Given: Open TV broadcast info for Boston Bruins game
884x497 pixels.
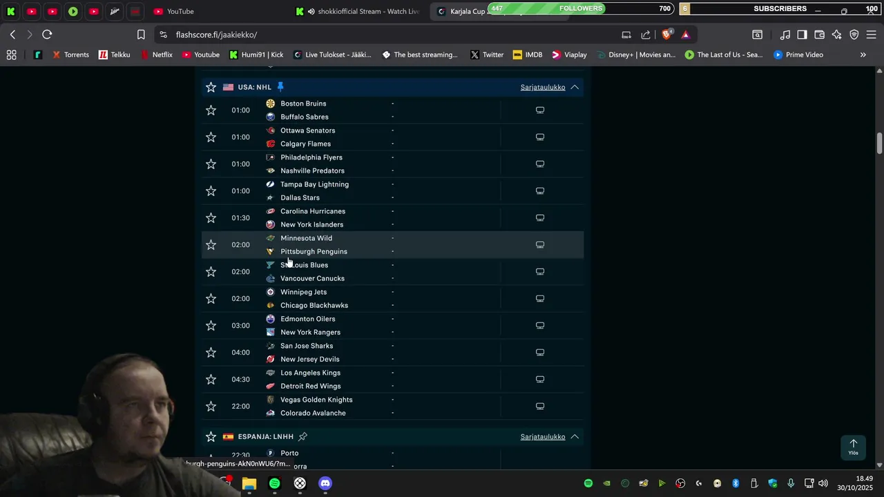Looking at the screenshot, I should tap(540, 110).
